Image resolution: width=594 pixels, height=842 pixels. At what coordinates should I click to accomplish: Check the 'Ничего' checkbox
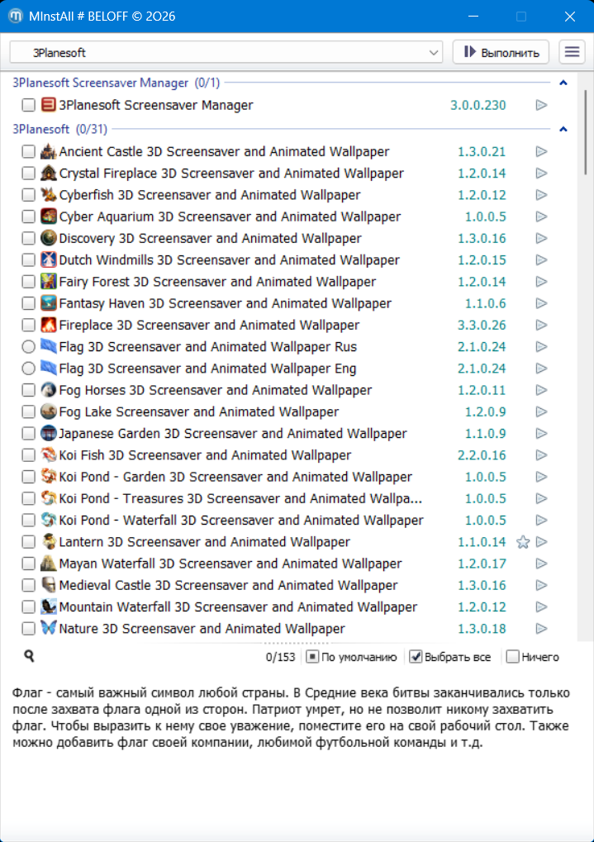[x=512, y=656]
